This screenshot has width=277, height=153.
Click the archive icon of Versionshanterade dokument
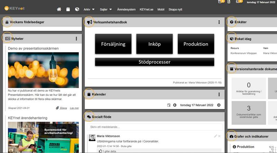pyautogui.click(x=232, y=69)
